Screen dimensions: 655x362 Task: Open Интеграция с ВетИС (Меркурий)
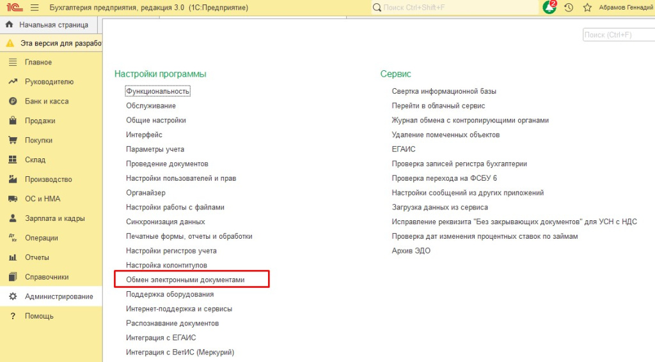pyautogui.click(x=180, y=352)
